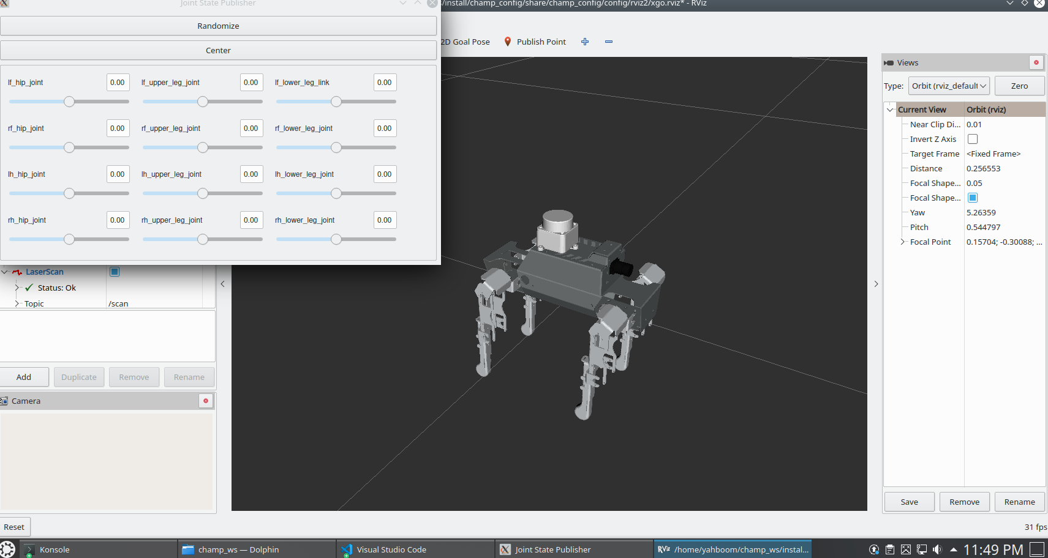Click the Zero view button
This screenshot has width=1048, height=558.
[1019, 86]
